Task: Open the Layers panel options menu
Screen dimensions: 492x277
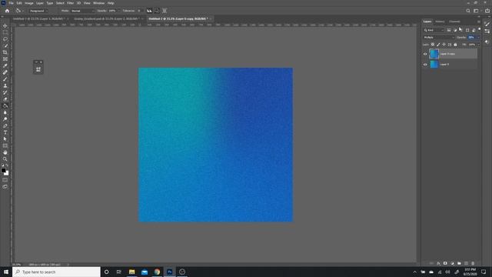Action: [478, 22]
